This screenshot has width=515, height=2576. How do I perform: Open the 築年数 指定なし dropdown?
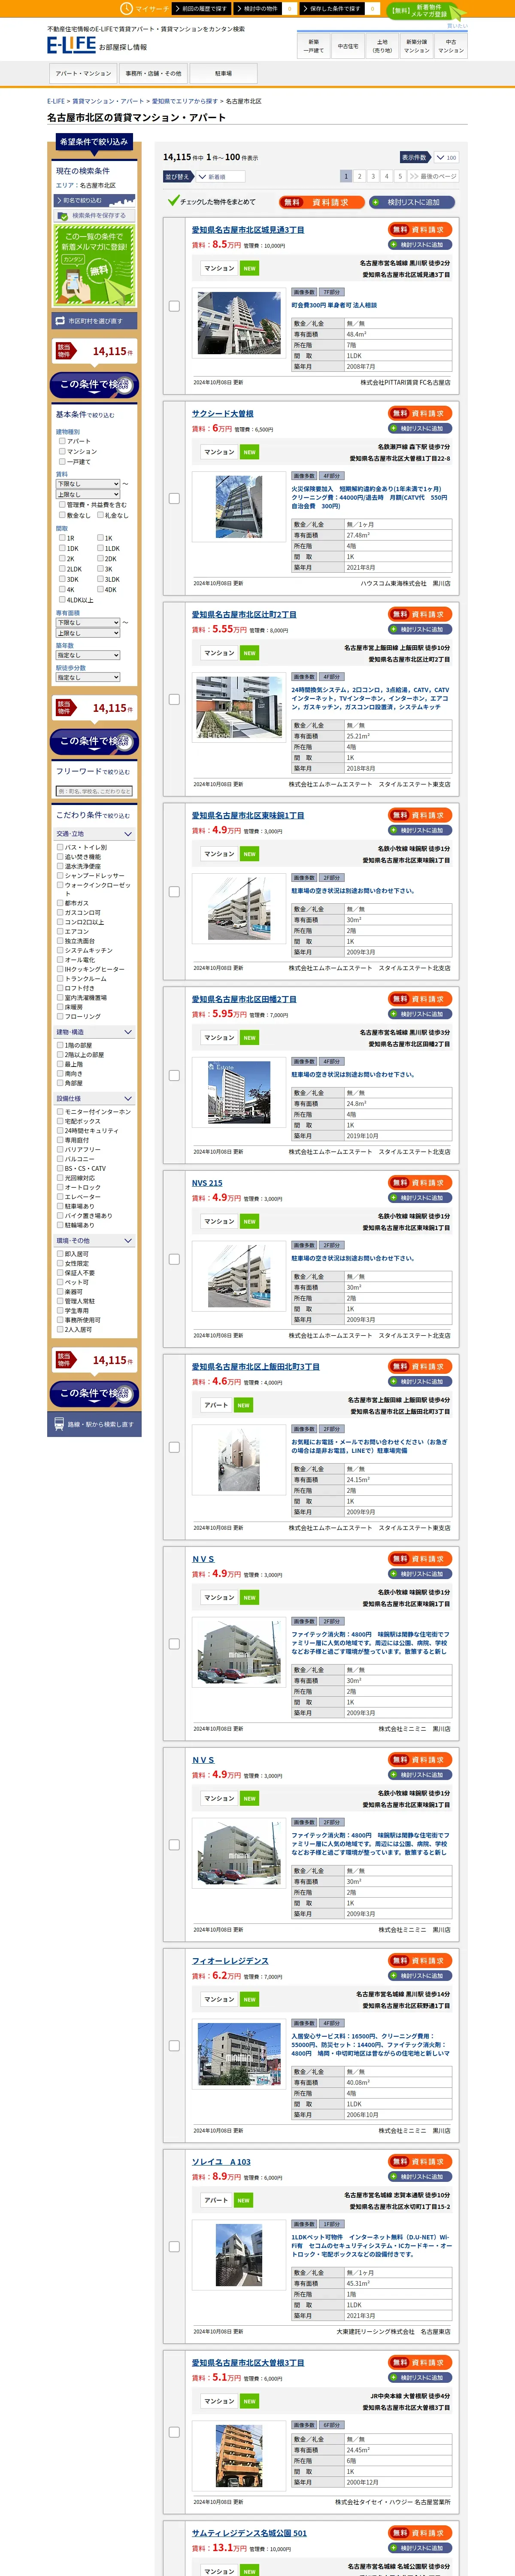pos(88,655)
